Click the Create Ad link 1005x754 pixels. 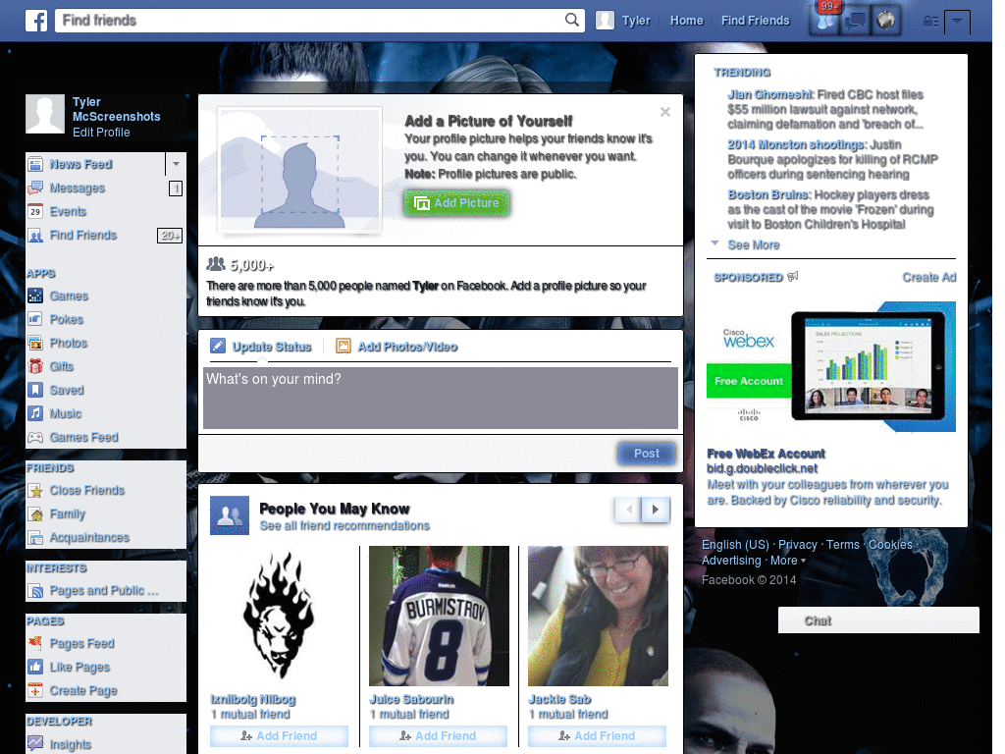pos(928,277)
